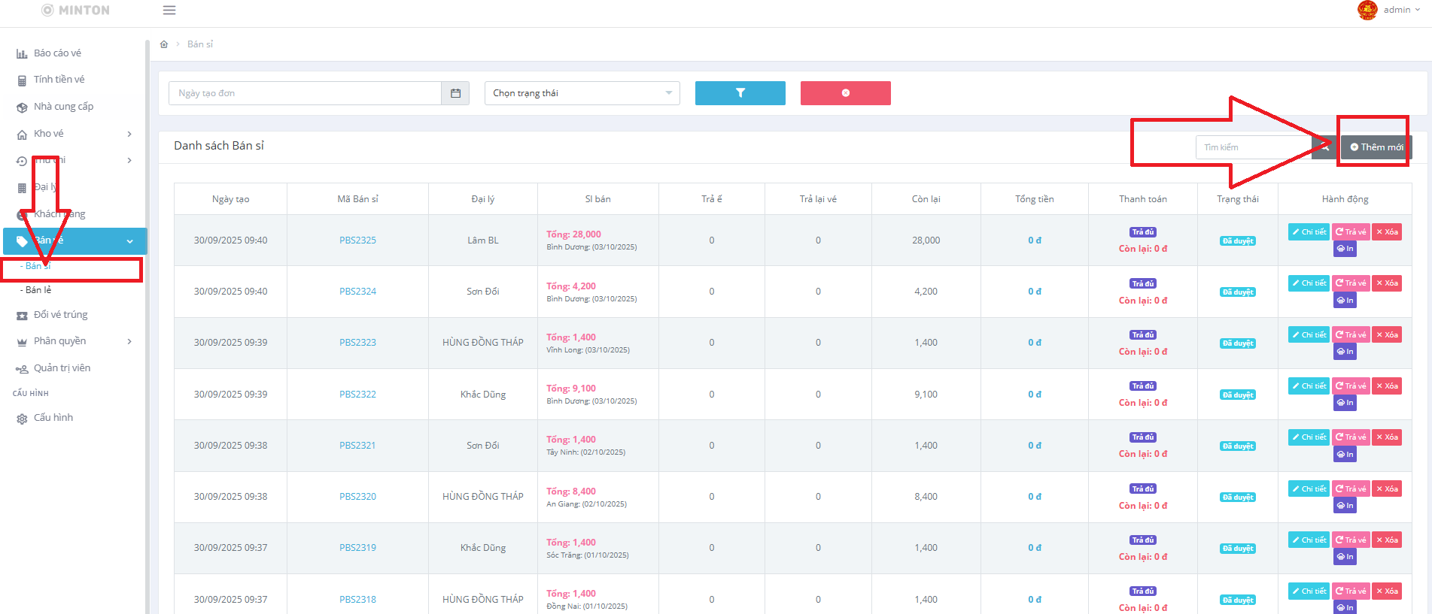Delete order PBS2324 with Xóa button
This screenshot has height=614, width=1432.
coord(1387,283)
